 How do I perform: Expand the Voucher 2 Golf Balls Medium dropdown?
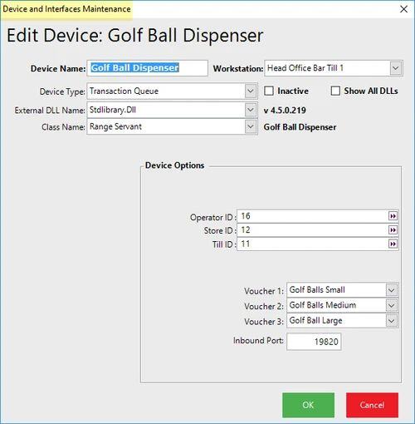391,305
